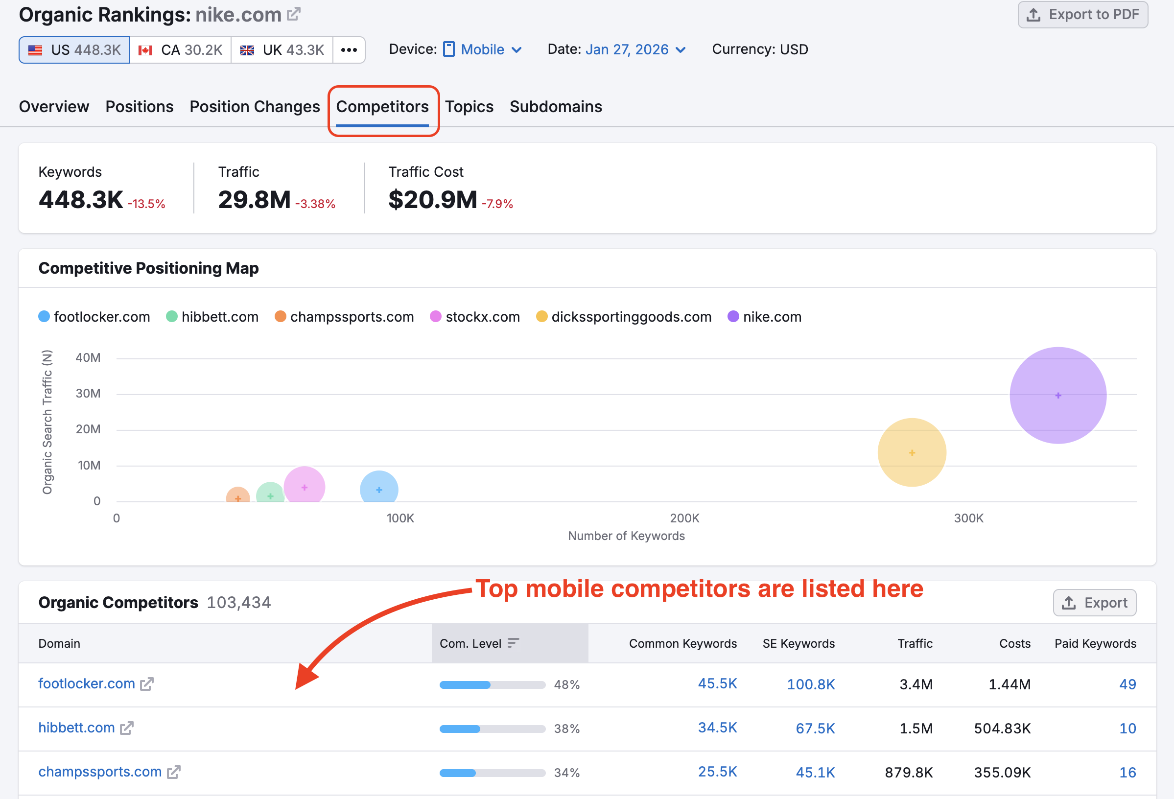Click the mobile device icon next to Device
The image size is (1174, 799).
coord(448,49)
